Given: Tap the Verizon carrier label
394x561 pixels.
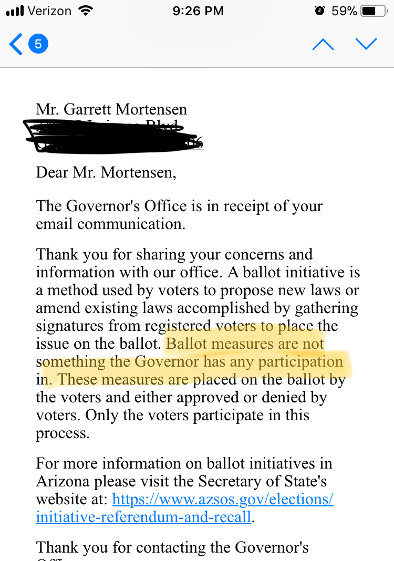Looking at the screenshot, I should [x=50, y=11].
